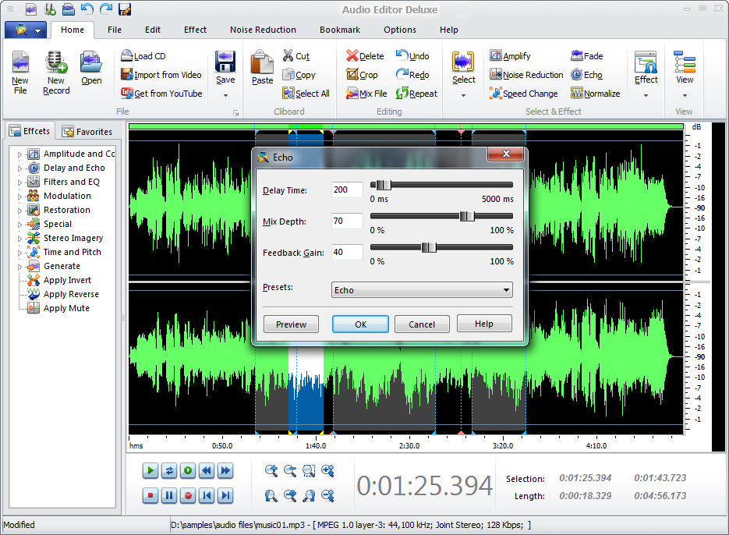
Task: Expand the Delay and Echo tree node
Action: pyautogui.click(x=20, y=168)
